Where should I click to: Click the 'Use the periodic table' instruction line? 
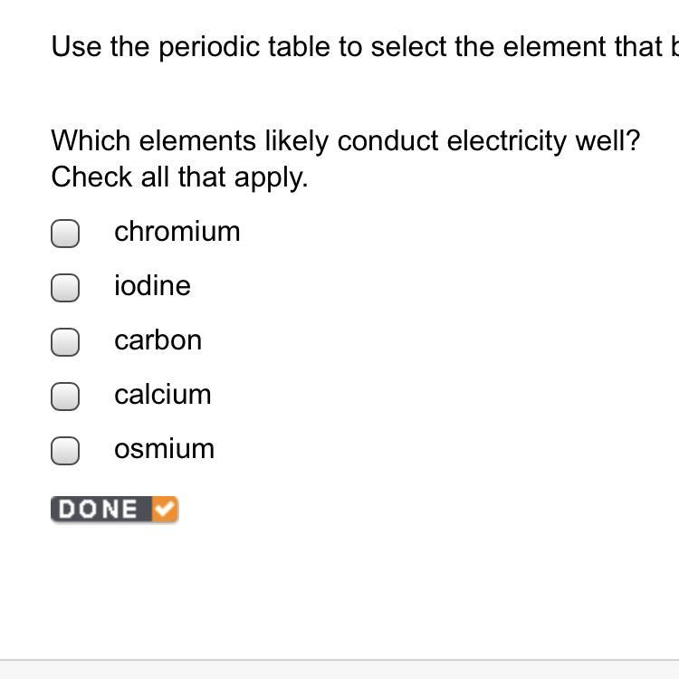click(x=364, y=47)
